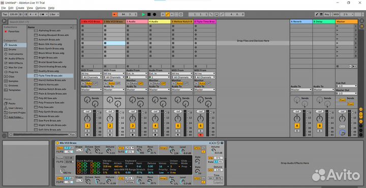366x188 pixels.
Task: Select the Drums category
Action: coord(15,50)
